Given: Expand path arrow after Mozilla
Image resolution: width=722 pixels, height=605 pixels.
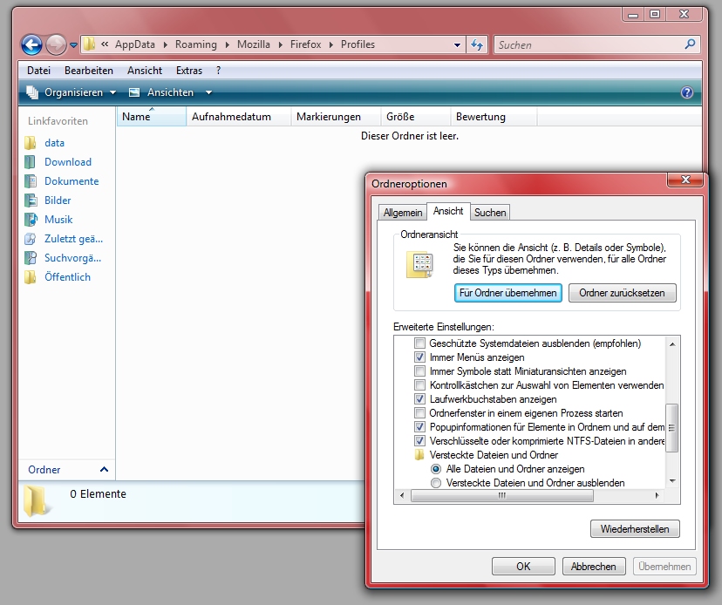Looking at the screenshot, I should (281, 45).
